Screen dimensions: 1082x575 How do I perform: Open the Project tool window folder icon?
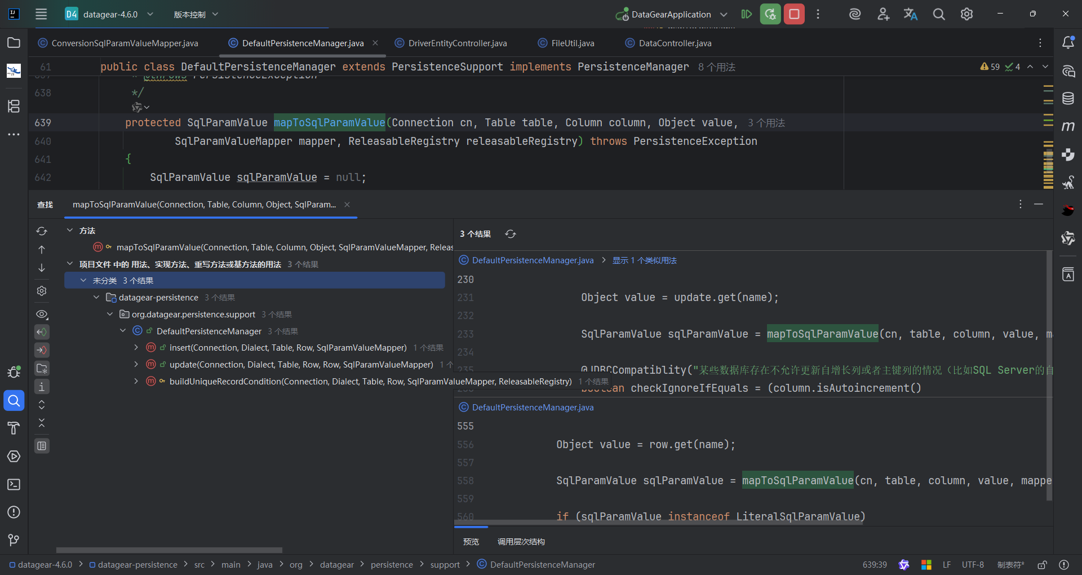pos(14,43)
